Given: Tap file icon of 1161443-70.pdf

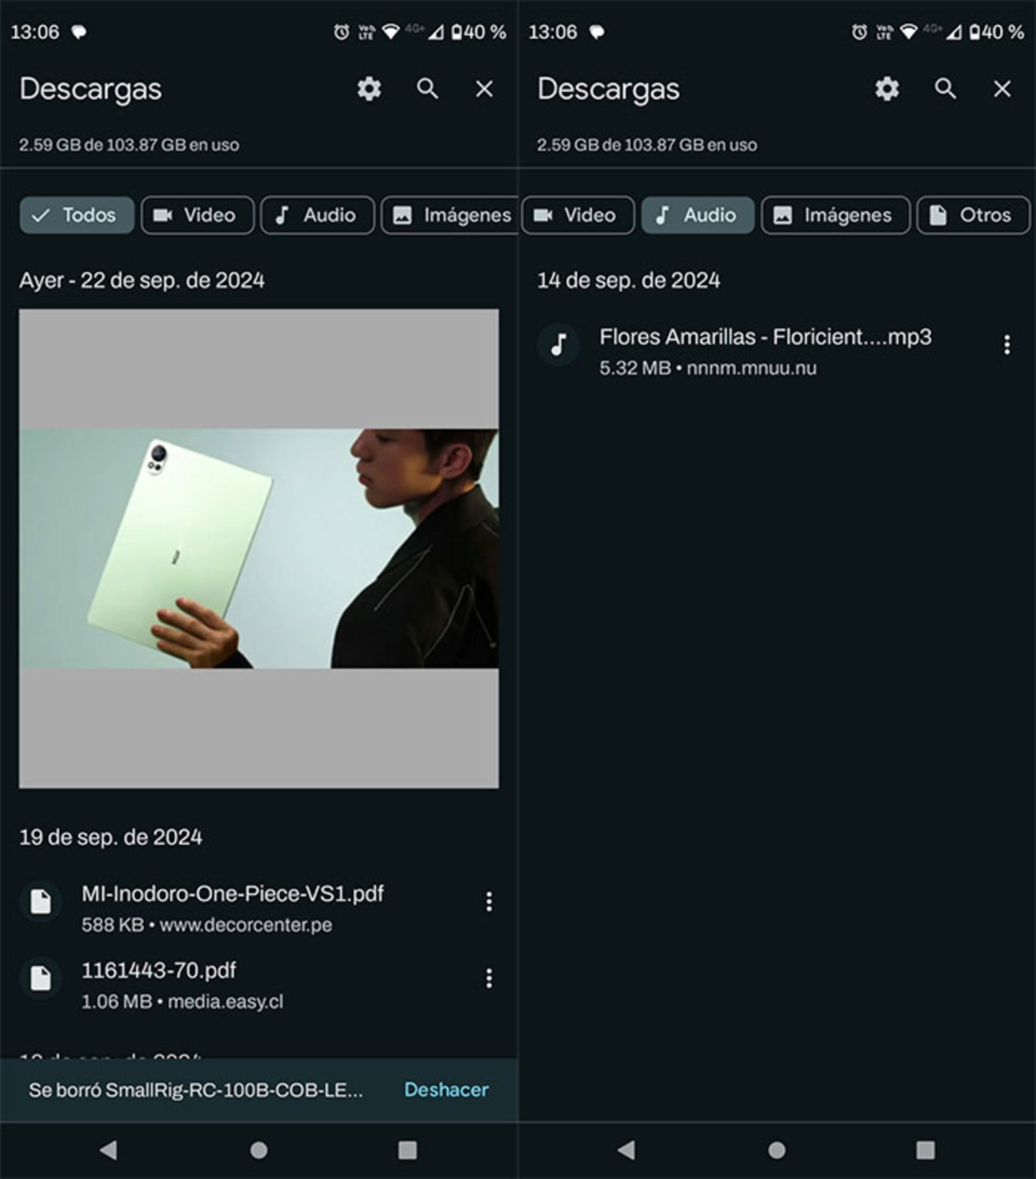Looking at the screenshot, I should pos(40,978).
